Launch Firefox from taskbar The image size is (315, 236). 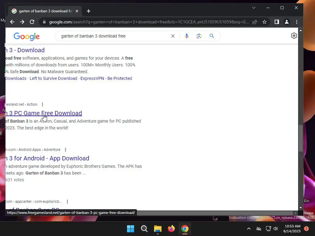tap(171, 229)
